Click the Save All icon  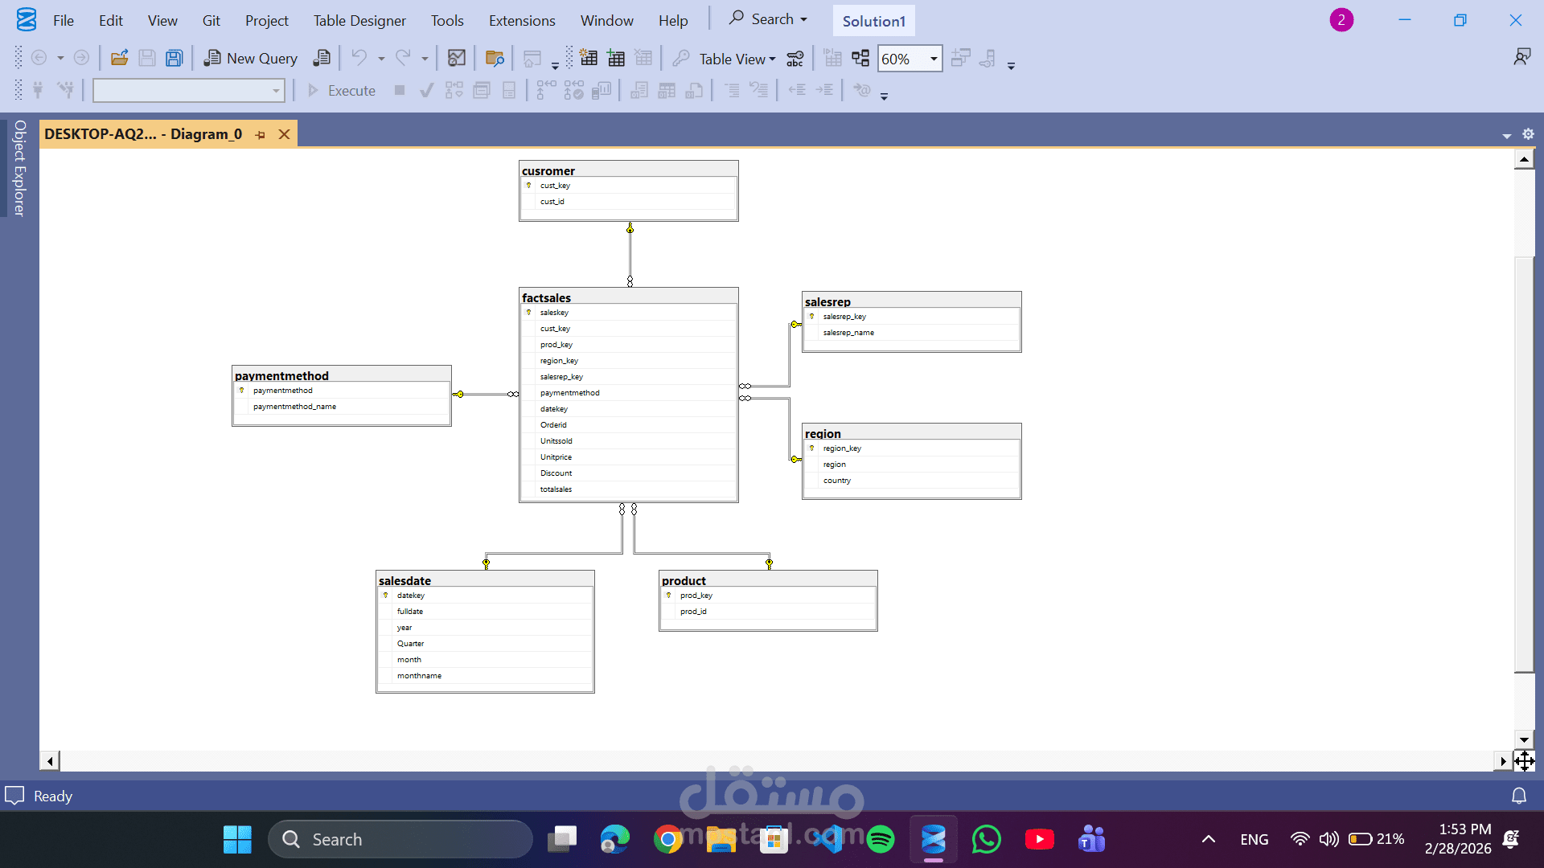174,58
